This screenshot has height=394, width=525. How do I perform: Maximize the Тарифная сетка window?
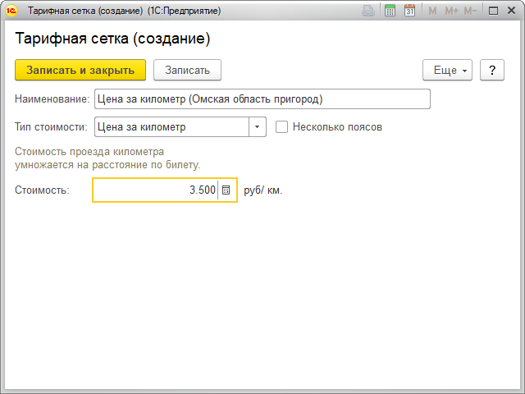point(493,11)
